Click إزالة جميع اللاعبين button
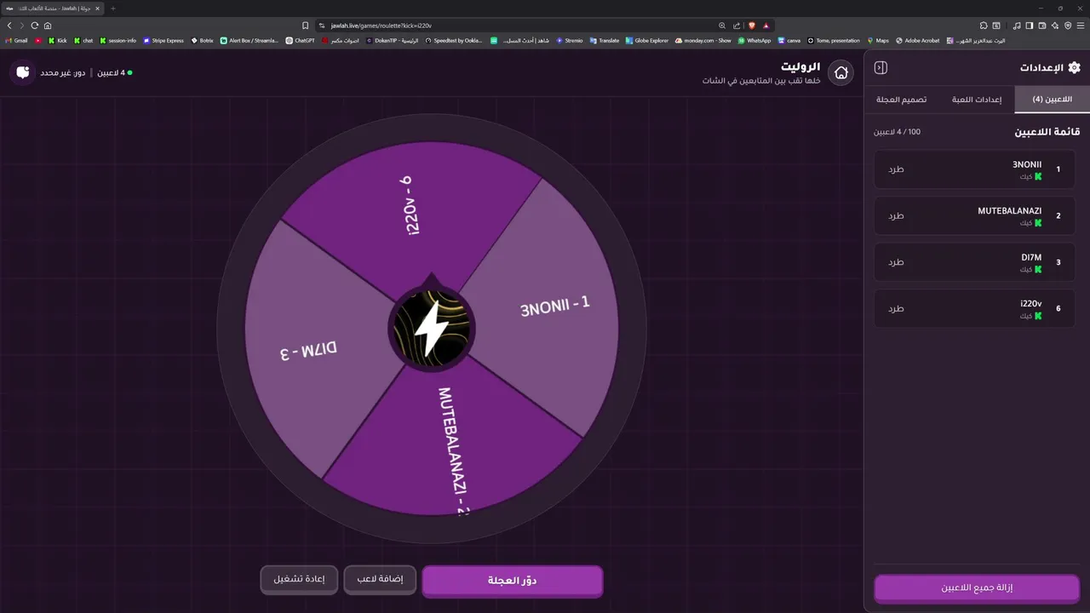 click(x=977, y=588)
